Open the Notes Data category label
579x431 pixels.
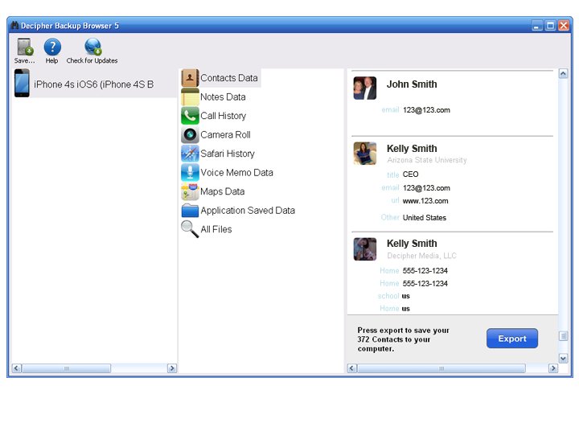[223, 96]
